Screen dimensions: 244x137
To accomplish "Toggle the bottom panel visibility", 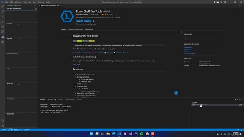I will point(218,2).
